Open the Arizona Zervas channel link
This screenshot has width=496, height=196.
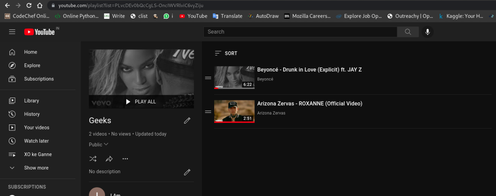click(271, 113)
